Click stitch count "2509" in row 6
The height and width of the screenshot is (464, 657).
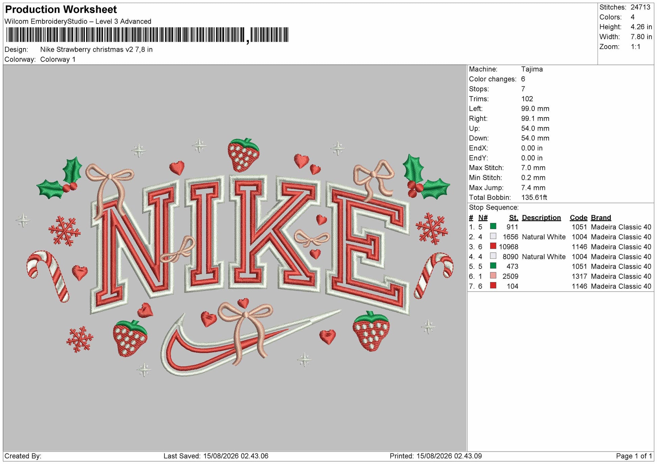(510, 276)
